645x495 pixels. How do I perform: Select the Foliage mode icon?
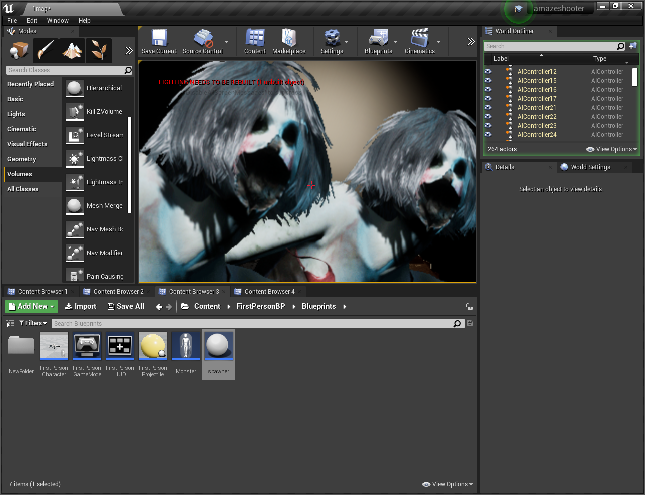tap(99, 50)
